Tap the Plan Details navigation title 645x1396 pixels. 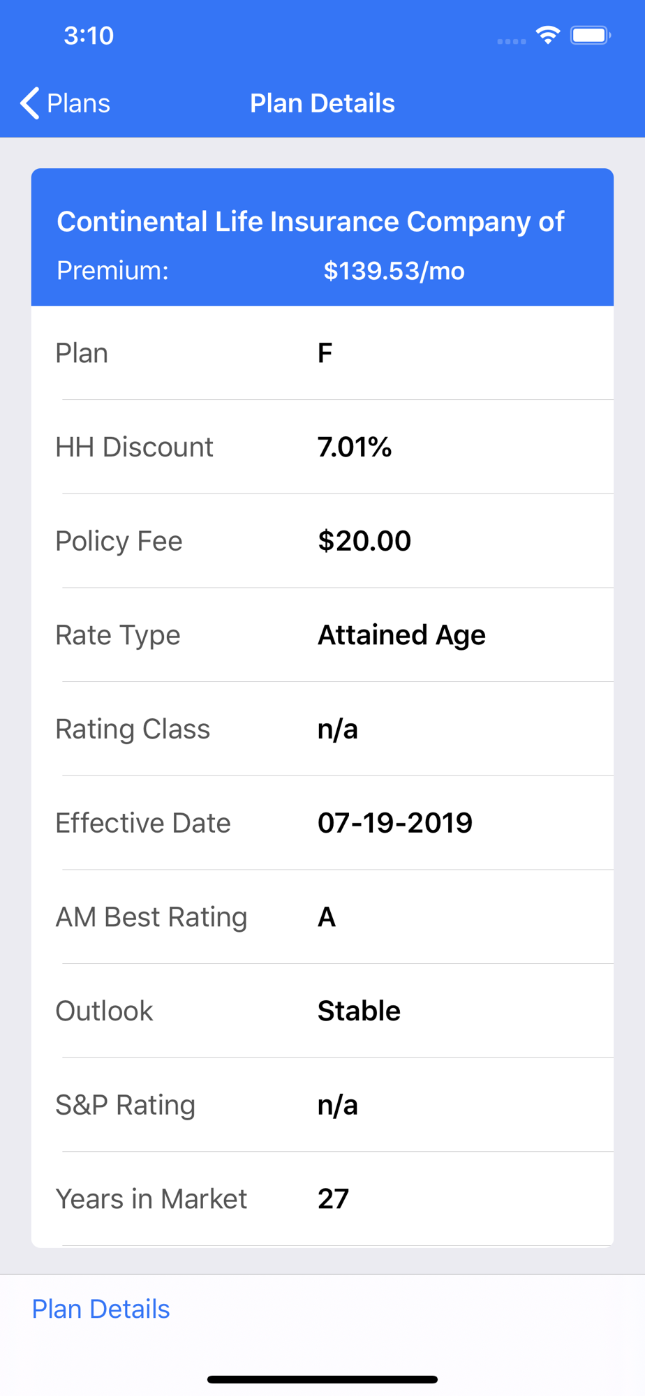click(x=322, y=103)
